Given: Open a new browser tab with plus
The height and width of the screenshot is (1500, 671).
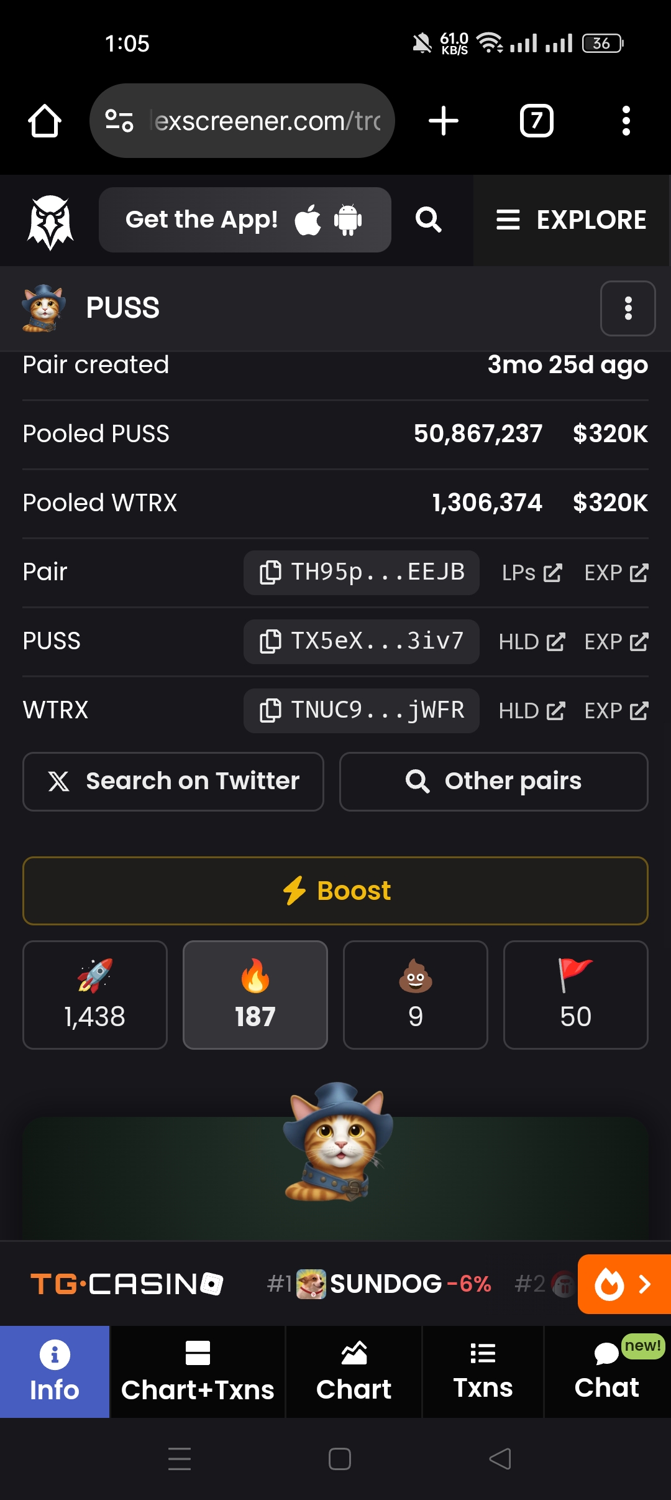Looking at the screenshot, I should tap(444, 121).
